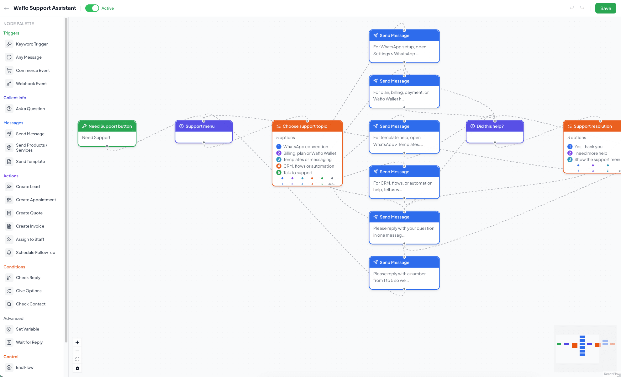Zoom in on the canvas with plus
The height and width of the screenshot is (377, 621).
click(77, 342)
